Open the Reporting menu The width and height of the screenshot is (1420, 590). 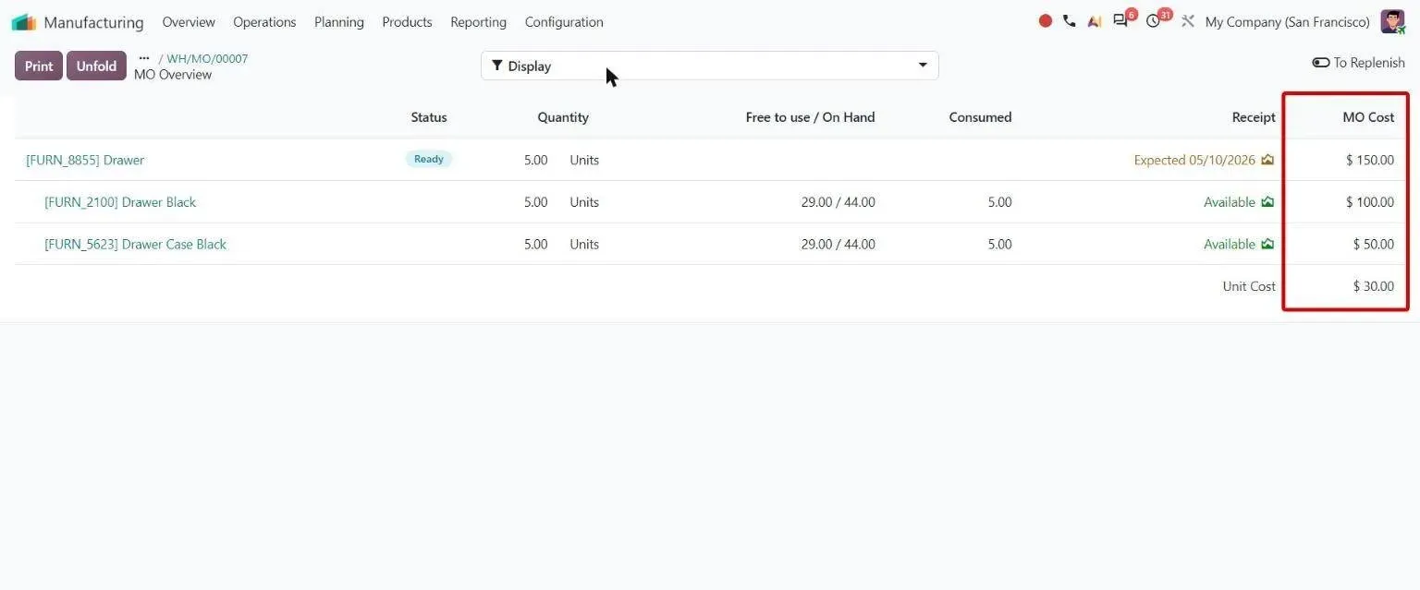pos(478,22)
